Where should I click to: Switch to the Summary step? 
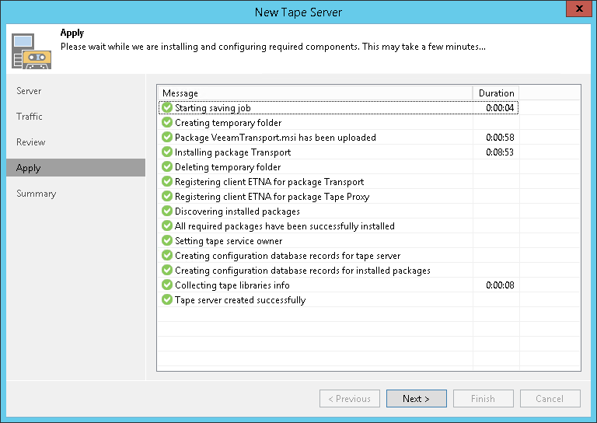click(37, 194)
